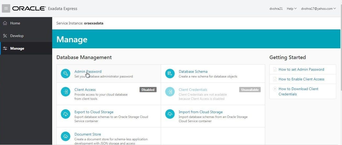Open the Client Access link

(85, 90)
